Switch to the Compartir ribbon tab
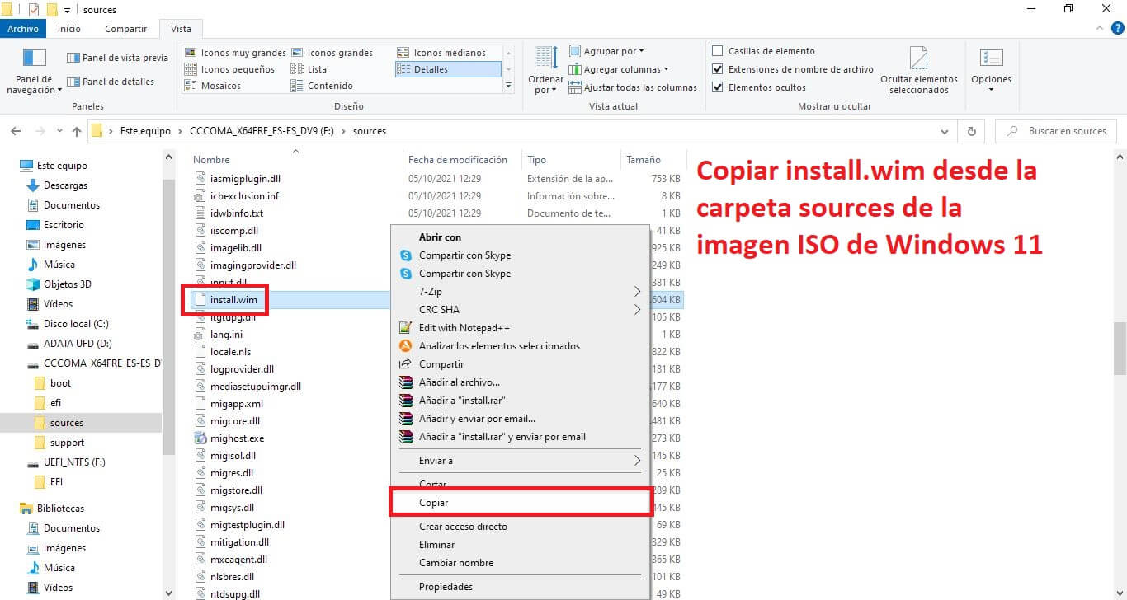 coord(125,29)
